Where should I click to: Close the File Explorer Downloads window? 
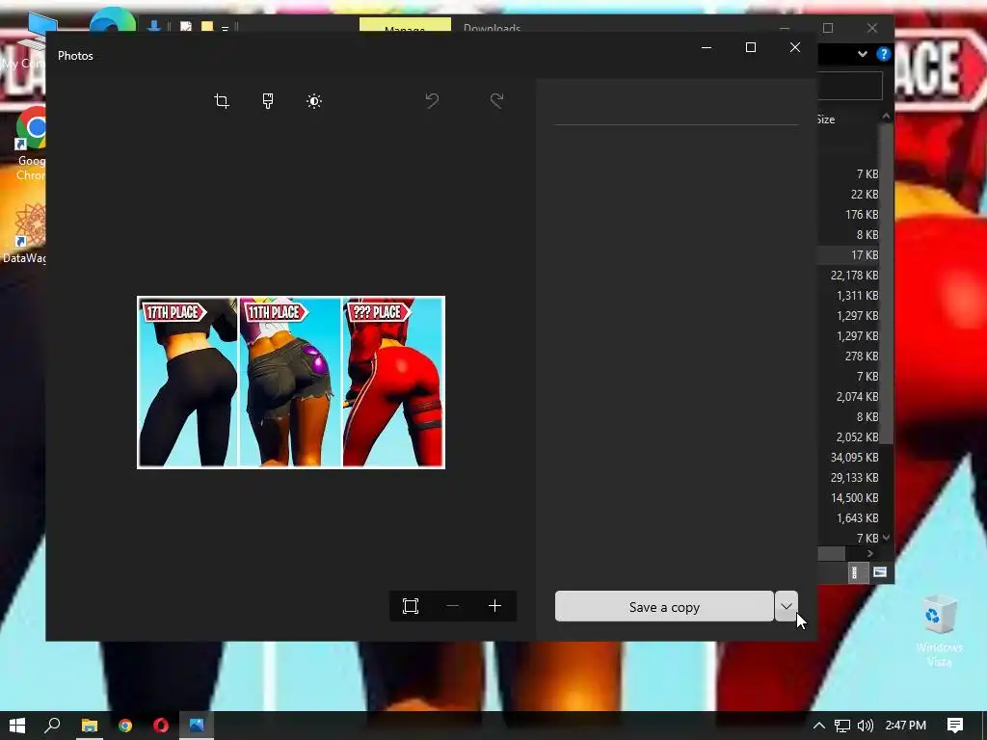(x=871, y=28)
